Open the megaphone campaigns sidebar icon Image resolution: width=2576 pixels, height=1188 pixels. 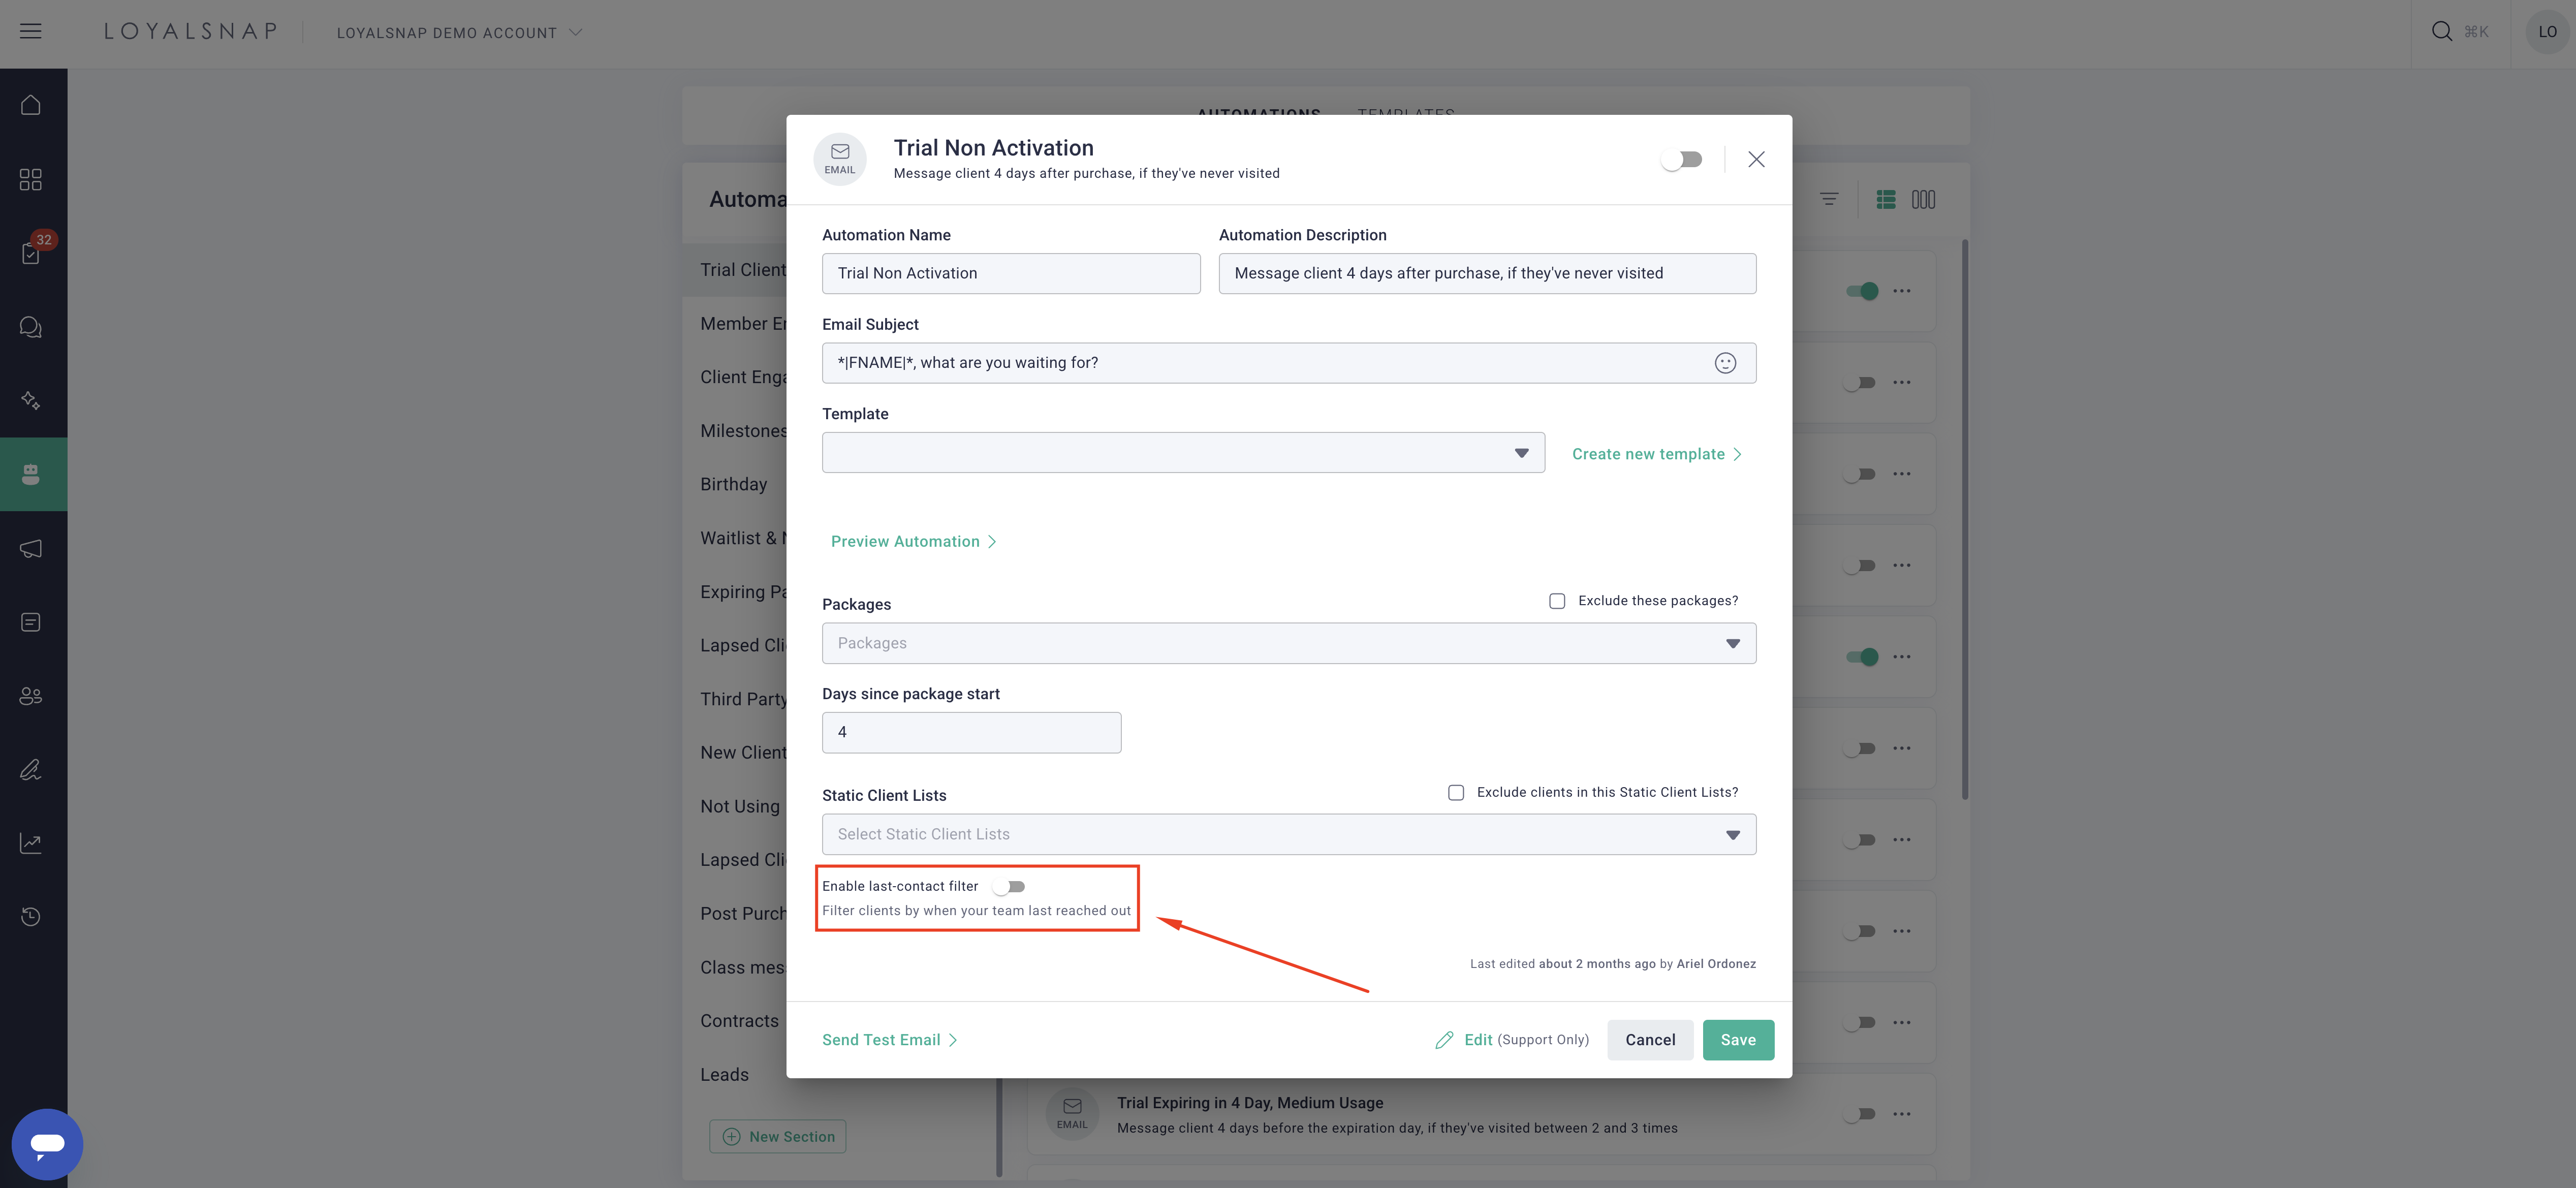[31, 548]
